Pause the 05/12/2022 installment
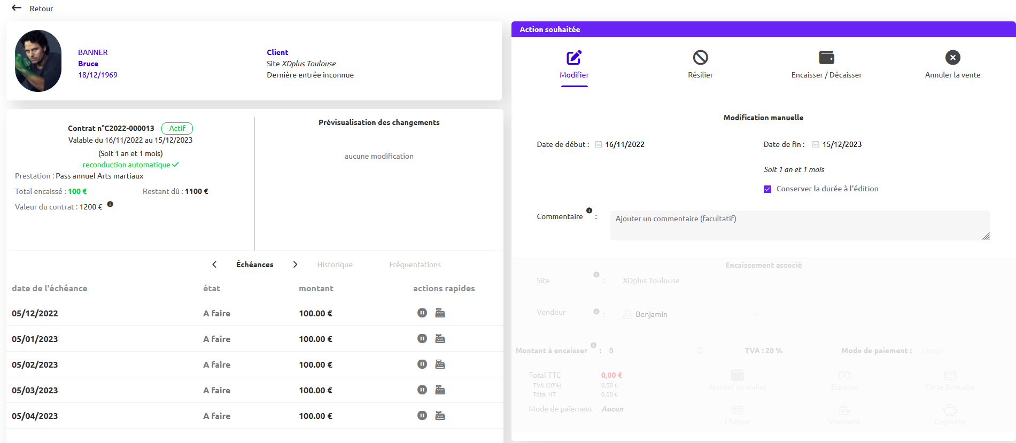This screenshot has width=1016, height=443. tap(422, 313)
